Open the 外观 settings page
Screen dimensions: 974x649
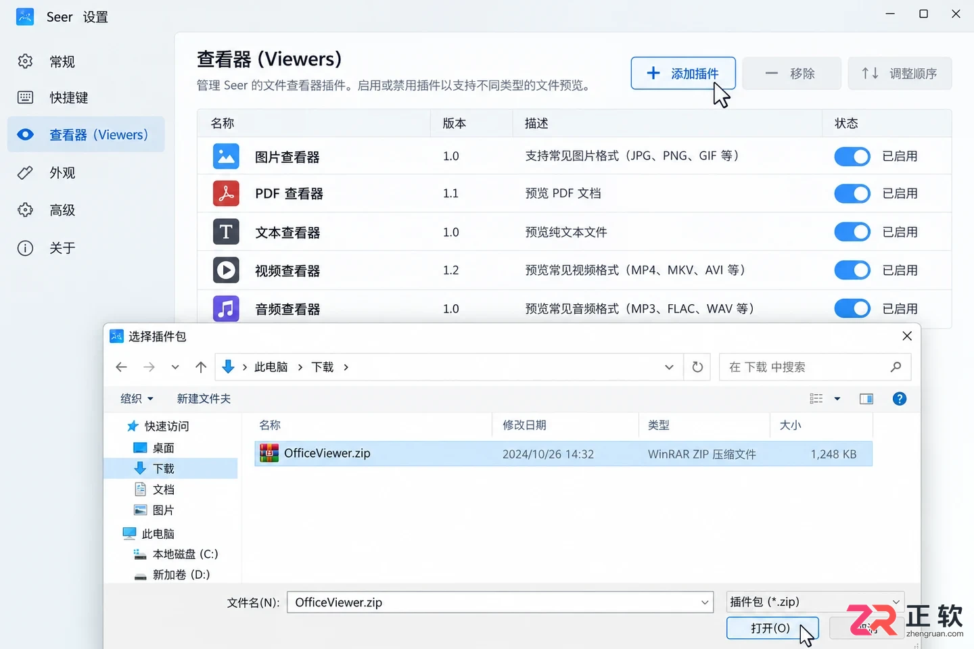(86, 172)
